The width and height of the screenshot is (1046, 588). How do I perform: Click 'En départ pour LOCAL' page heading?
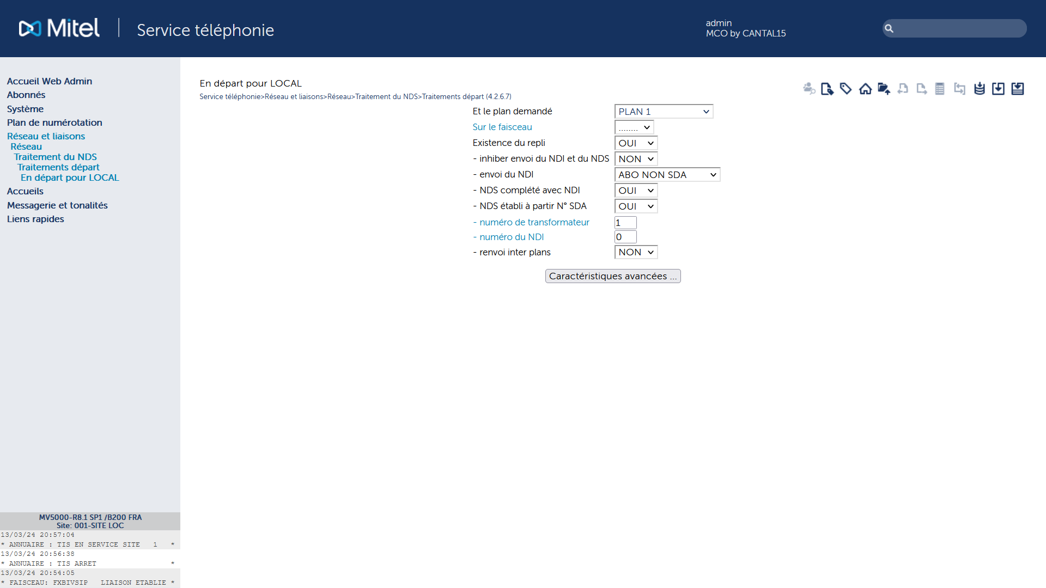point(251,83)
